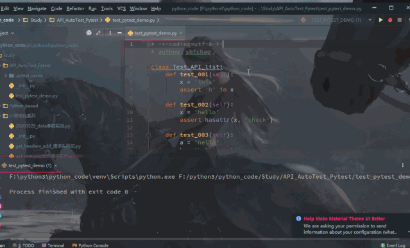Click the locate-file target icon in Project panel
The height and width of the screenshot is (248, 410).
pos(89,33)
